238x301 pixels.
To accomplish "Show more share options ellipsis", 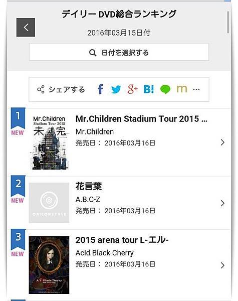I will click(196, 89).
